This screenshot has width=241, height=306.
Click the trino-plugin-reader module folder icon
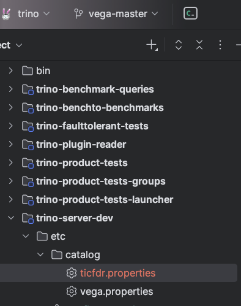coord(28,145)
